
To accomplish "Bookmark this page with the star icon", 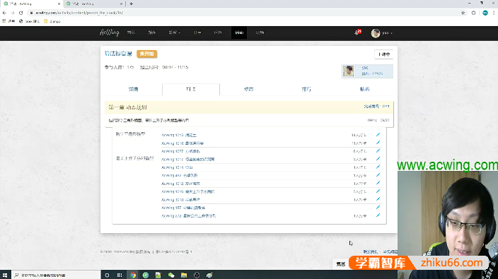I will tap(463, 13).
